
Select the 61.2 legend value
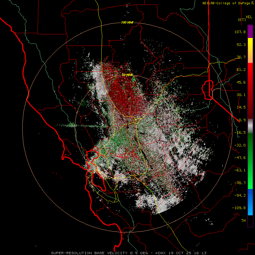click(x=241, y=70)
